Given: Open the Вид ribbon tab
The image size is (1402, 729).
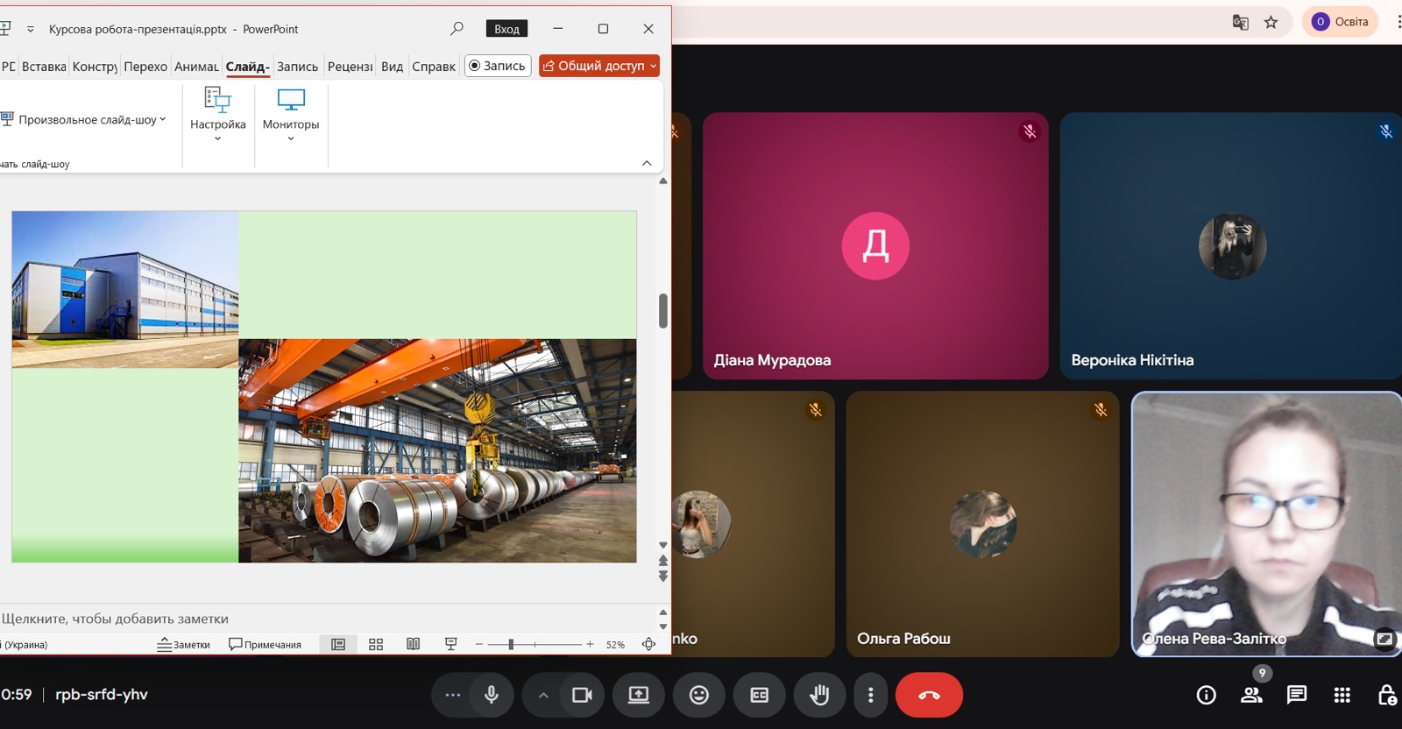Looking at the screenshot, I should (392, 66).
